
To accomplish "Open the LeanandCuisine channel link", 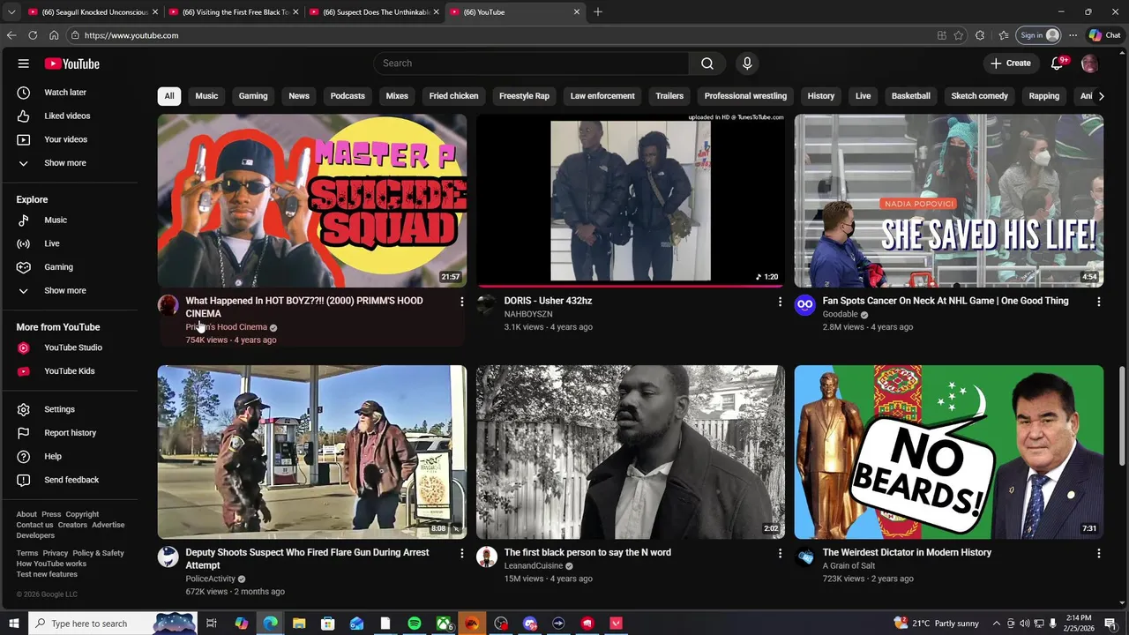I will pos(534,566).
